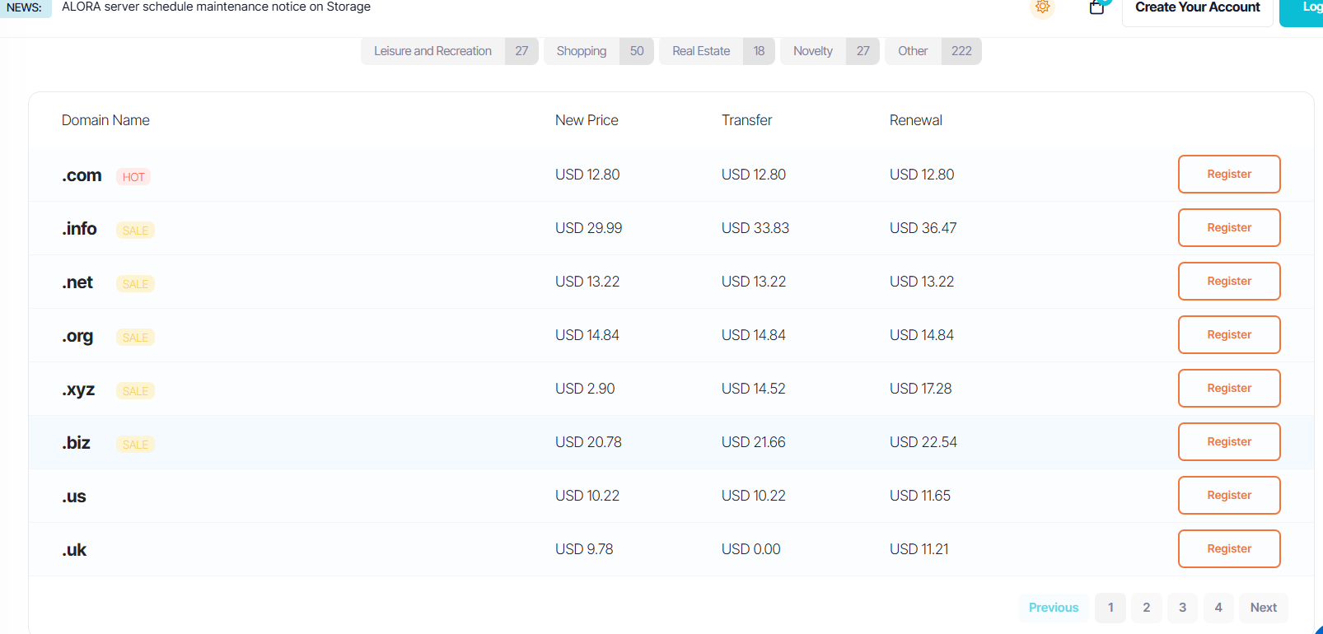The height and width of the screenshot is (634, 1323).
Task: Click the SALE badge beside .info
Action: (135, 231)
